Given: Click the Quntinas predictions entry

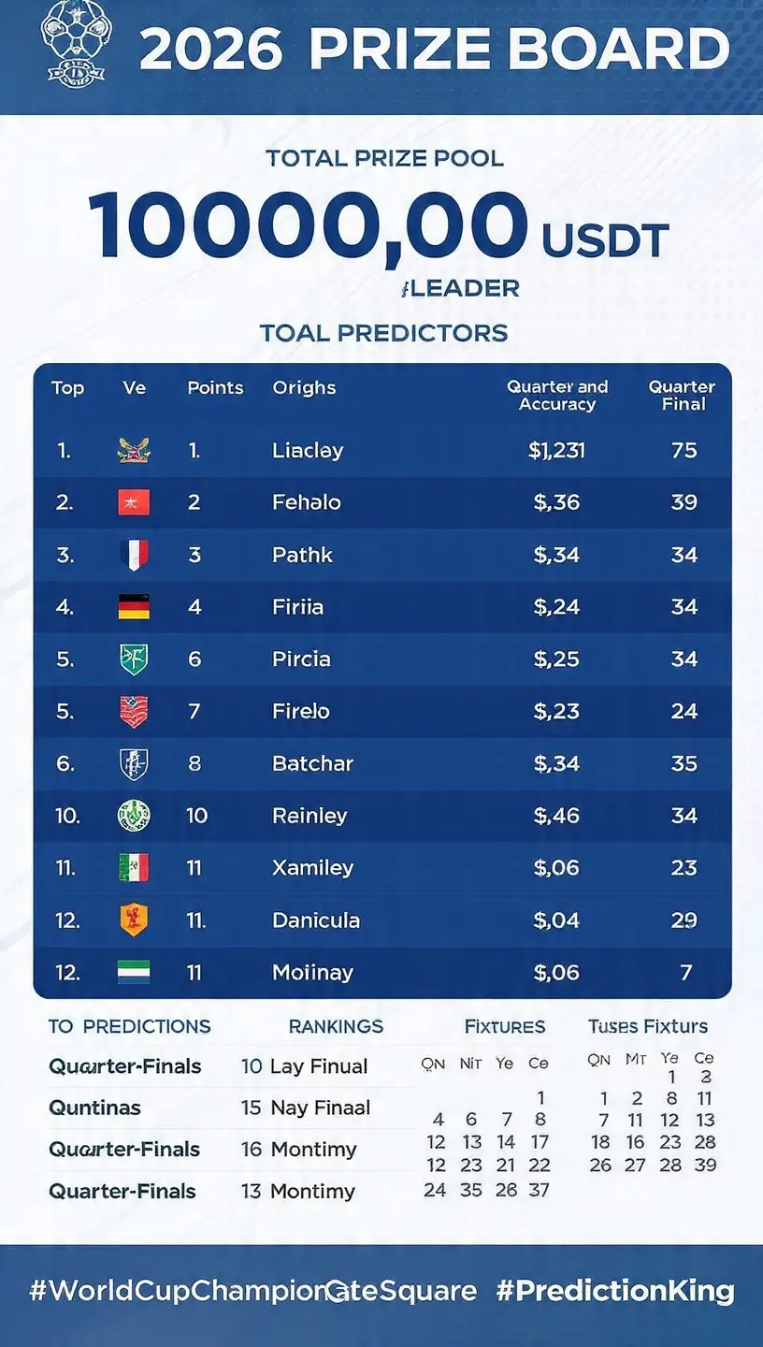Looking at the screenshot, I should click(94, 1108).
